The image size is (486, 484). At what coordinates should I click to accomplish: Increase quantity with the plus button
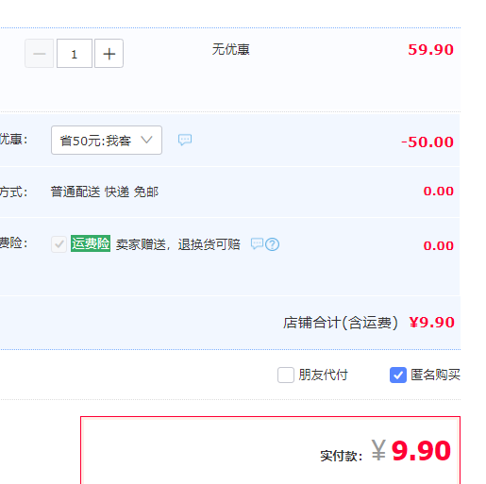click(x=109, y=54)
